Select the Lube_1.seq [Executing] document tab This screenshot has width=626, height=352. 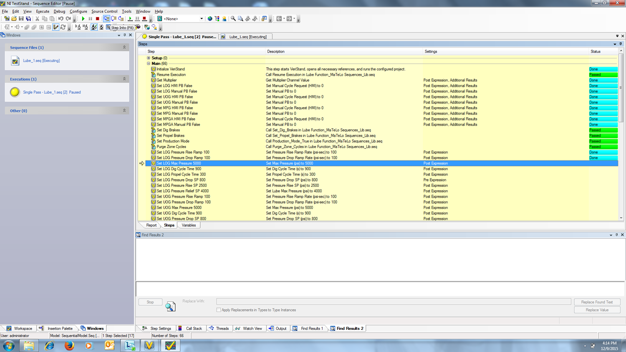[246, 37]
